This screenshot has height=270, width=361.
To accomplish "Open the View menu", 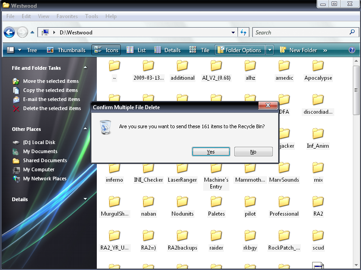I will click(43, 16).
